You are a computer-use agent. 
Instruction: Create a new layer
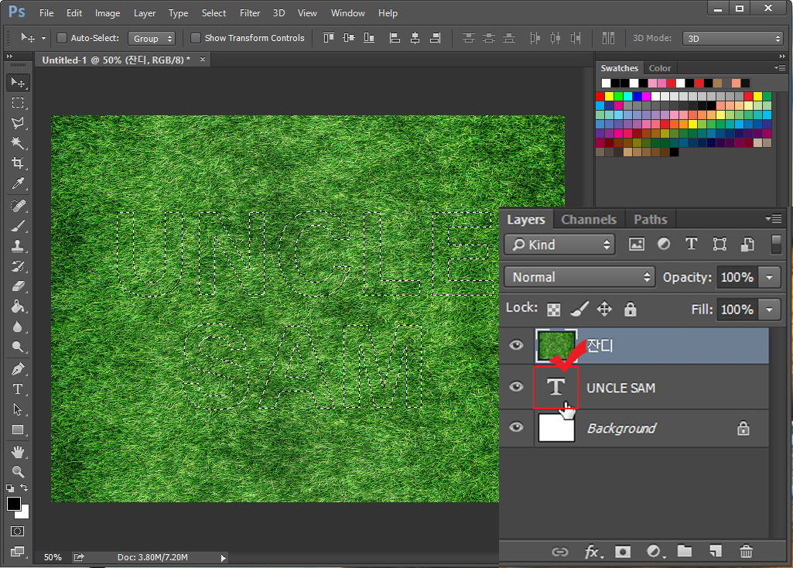[x=716, y=551]
